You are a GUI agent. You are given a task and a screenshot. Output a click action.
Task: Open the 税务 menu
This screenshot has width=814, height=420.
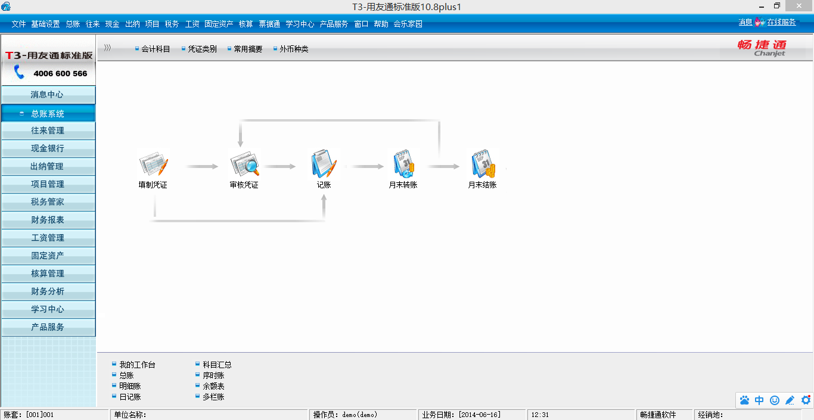point(172,24)
